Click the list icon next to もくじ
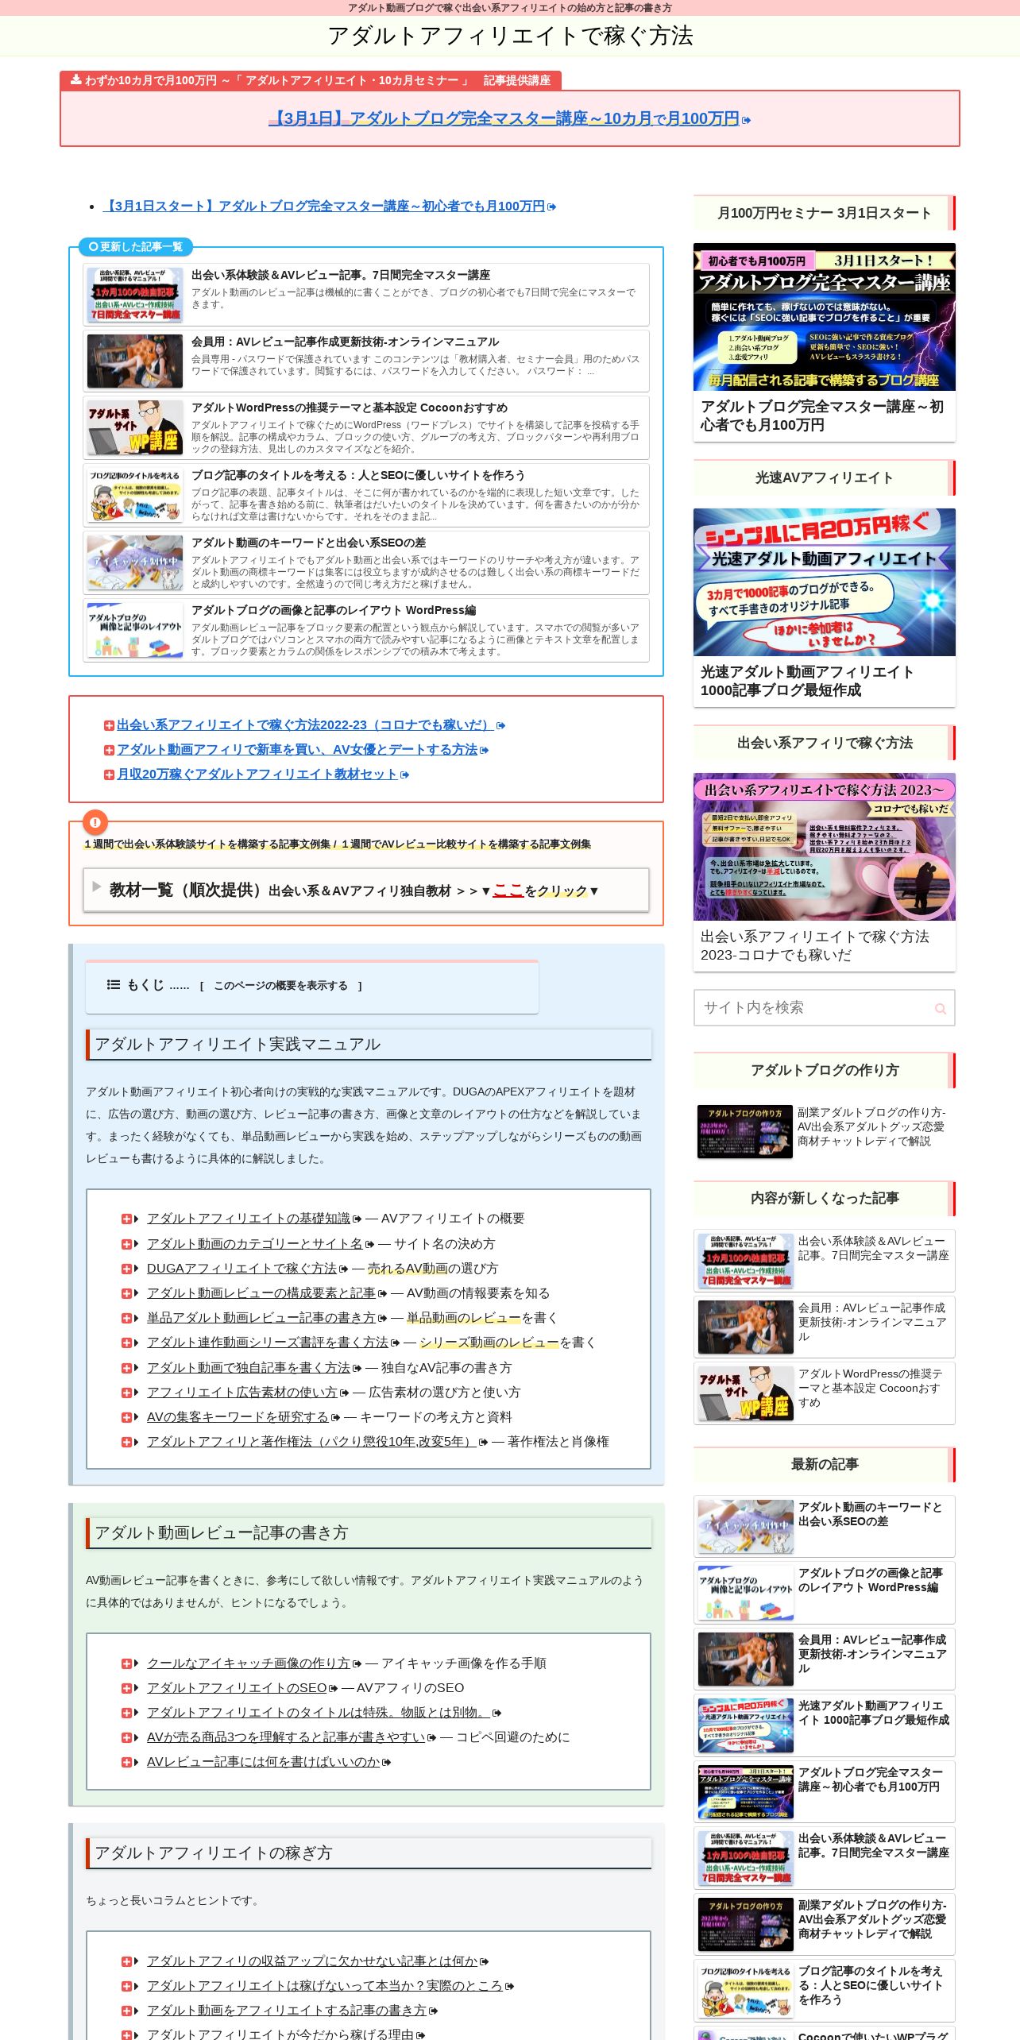This screenshot has width=1020, height=2040. pyautogui.click(x=114, y=984)
